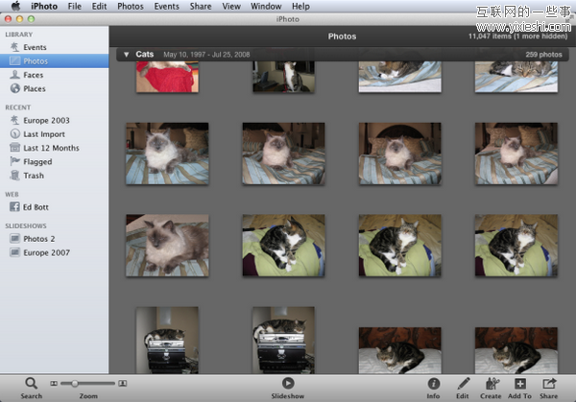
Task: Click the Create icon in toolbar
Action: [491, 383]
